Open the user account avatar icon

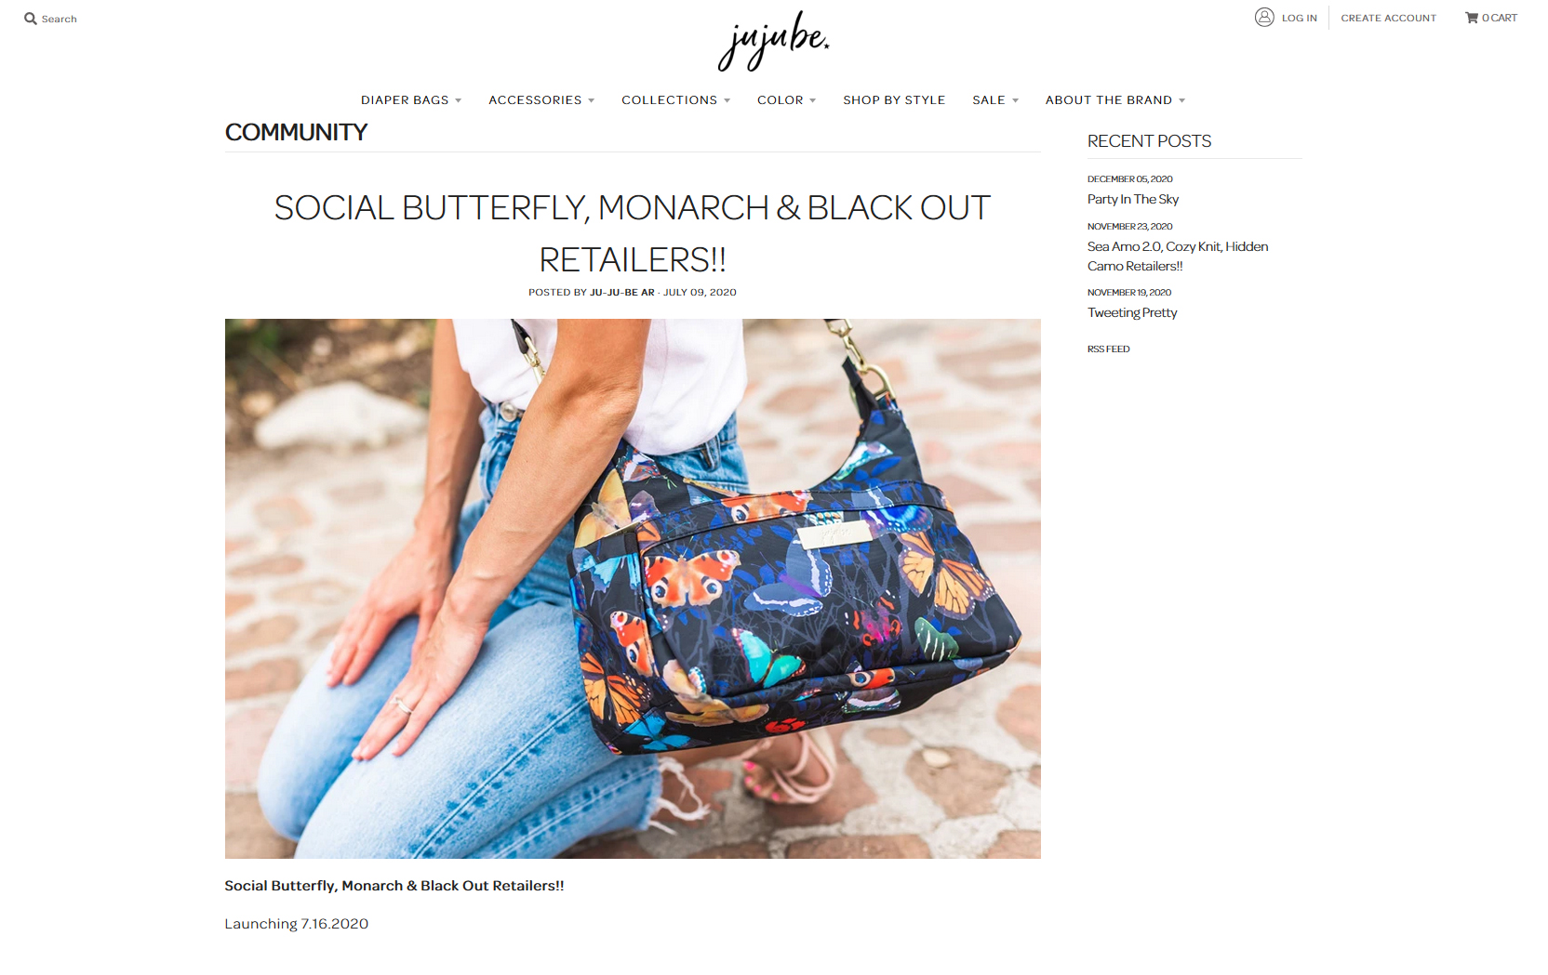click(1264, 17)
